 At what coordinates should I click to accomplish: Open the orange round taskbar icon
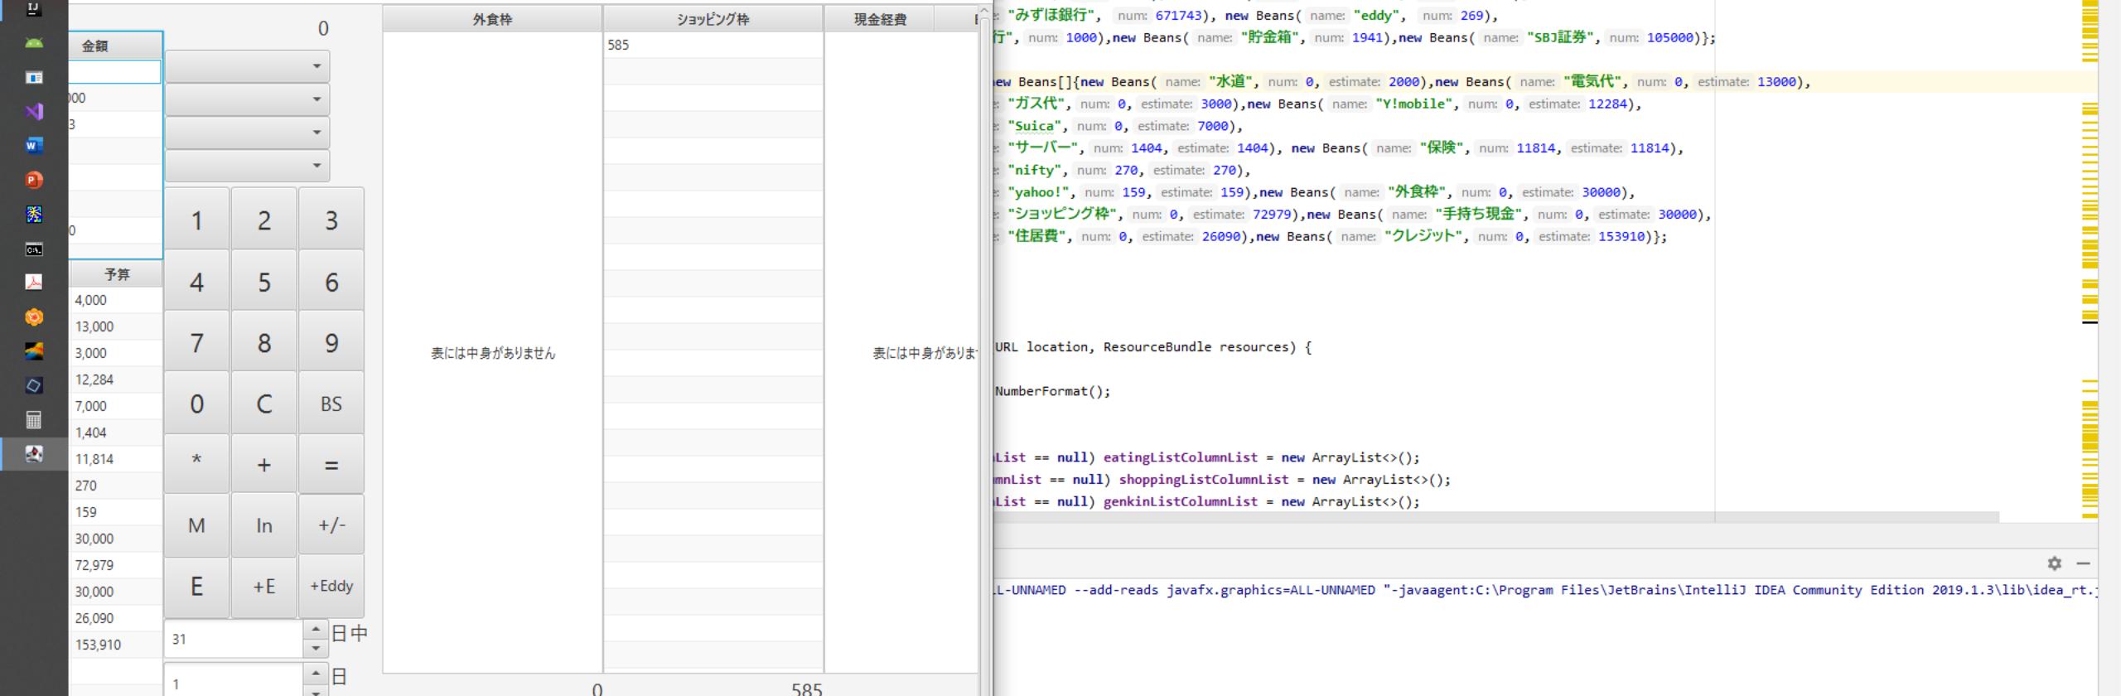click(x=34, y=317)
